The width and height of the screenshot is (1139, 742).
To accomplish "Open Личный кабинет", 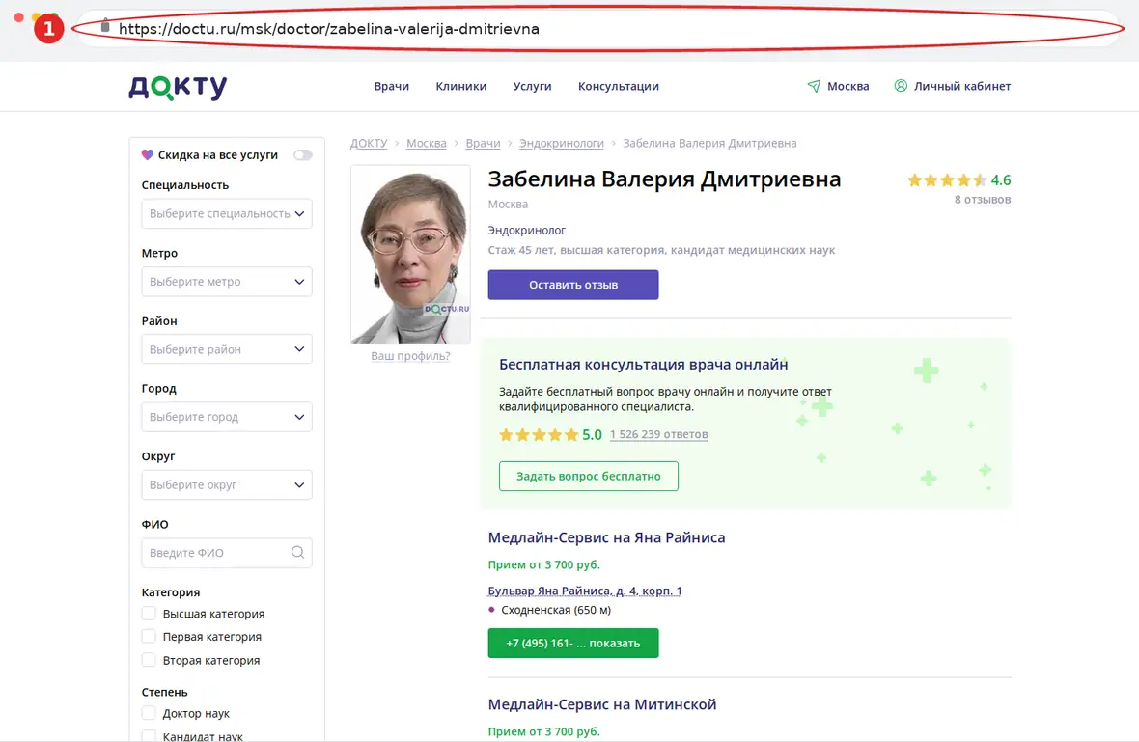I will coord(962,86).
